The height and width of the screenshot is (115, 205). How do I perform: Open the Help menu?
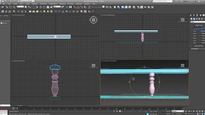[x=94, y=4]
